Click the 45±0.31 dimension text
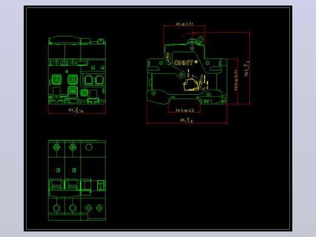The image size is (316, 237). (x=184, y=24)
